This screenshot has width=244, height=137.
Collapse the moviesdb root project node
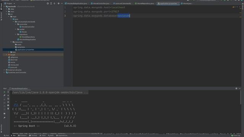click(x=4, y=6)
